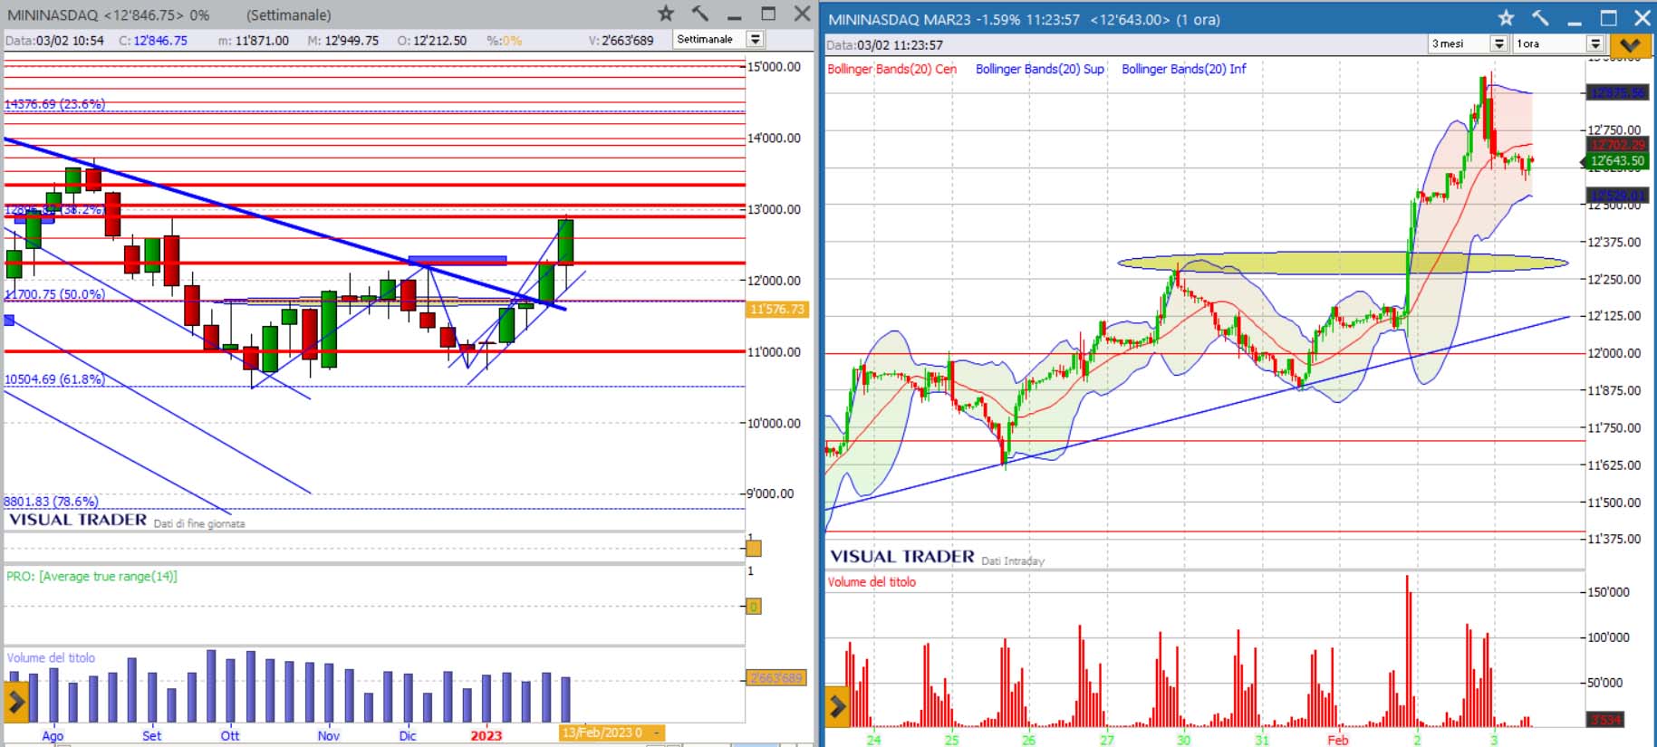
Task: Click Data:03/02 10:54 in weekly window
Action: pyautogui.click(x=54, y=41)
